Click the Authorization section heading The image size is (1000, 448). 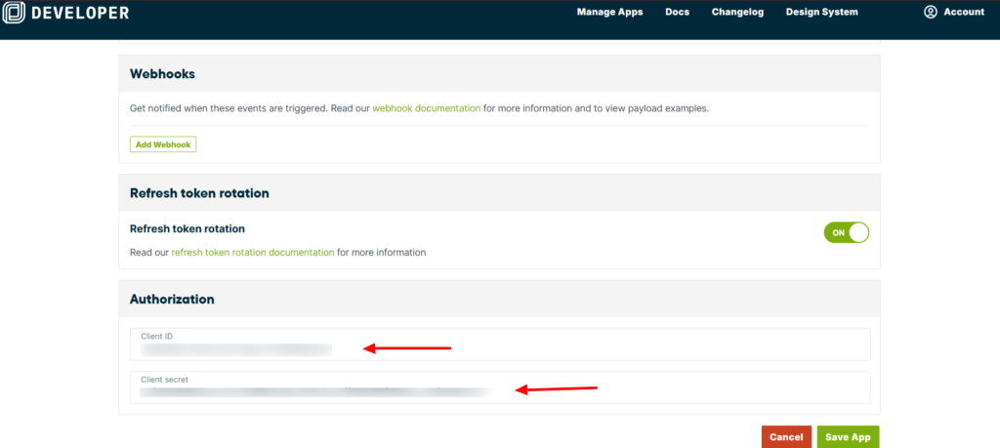coord(172,299)
